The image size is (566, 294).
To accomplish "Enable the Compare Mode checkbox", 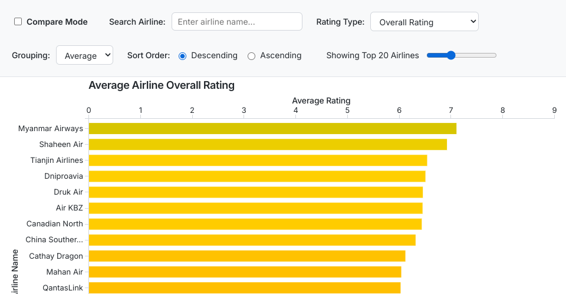I will pyautogui.click(x=18, y=22).
